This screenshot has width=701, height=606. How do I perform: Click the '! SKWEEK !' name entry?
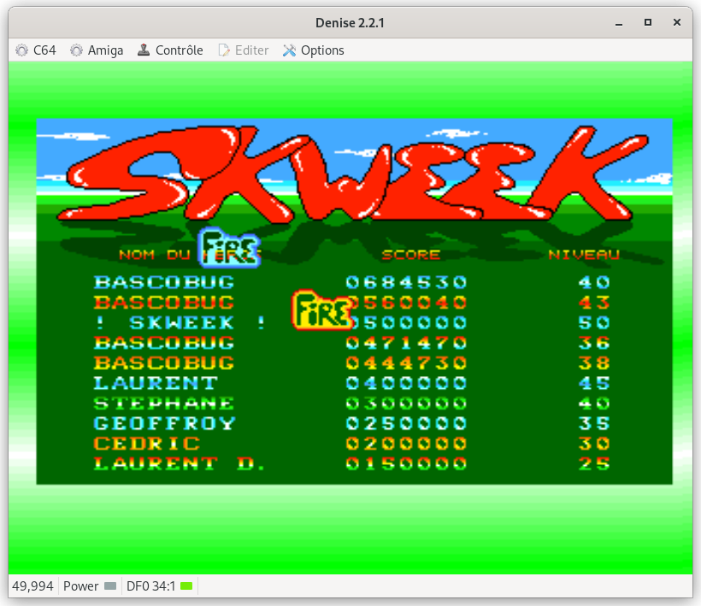[180, 323]
